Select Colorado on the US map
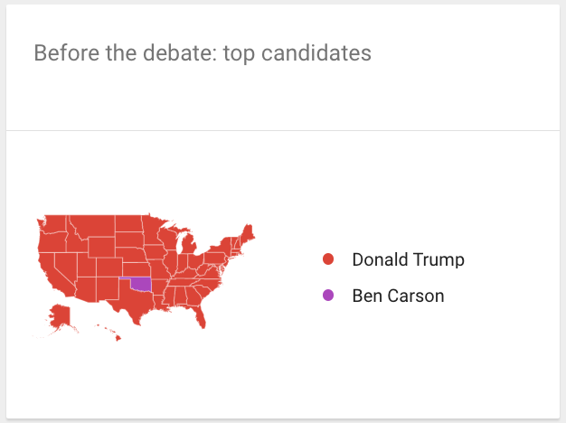Screen dimensions: 566x423 pyautogui.click(x=107, y=267)
